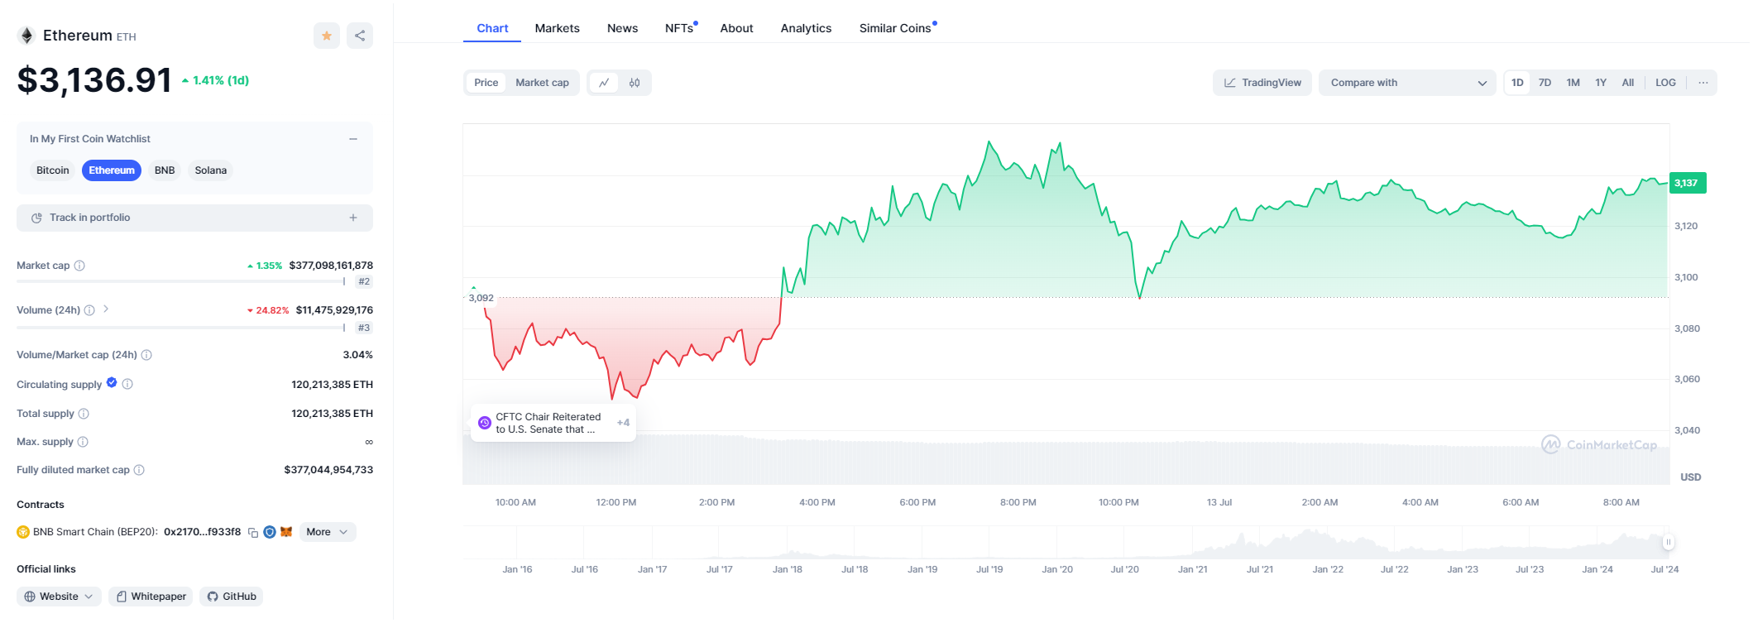Click the Market cap info icon
This screenshot has width=1753, height=623.
tap(79, 266)
